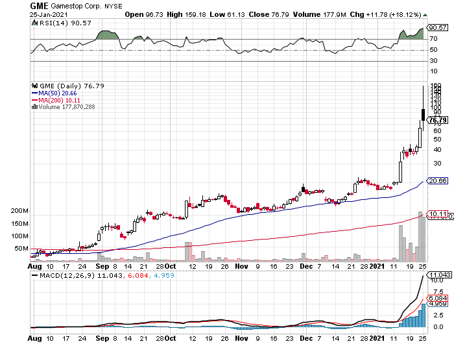Click the GME (Daily) 76.79 legend text
This screenshot has width=454, height=344.
coord(72,86)
